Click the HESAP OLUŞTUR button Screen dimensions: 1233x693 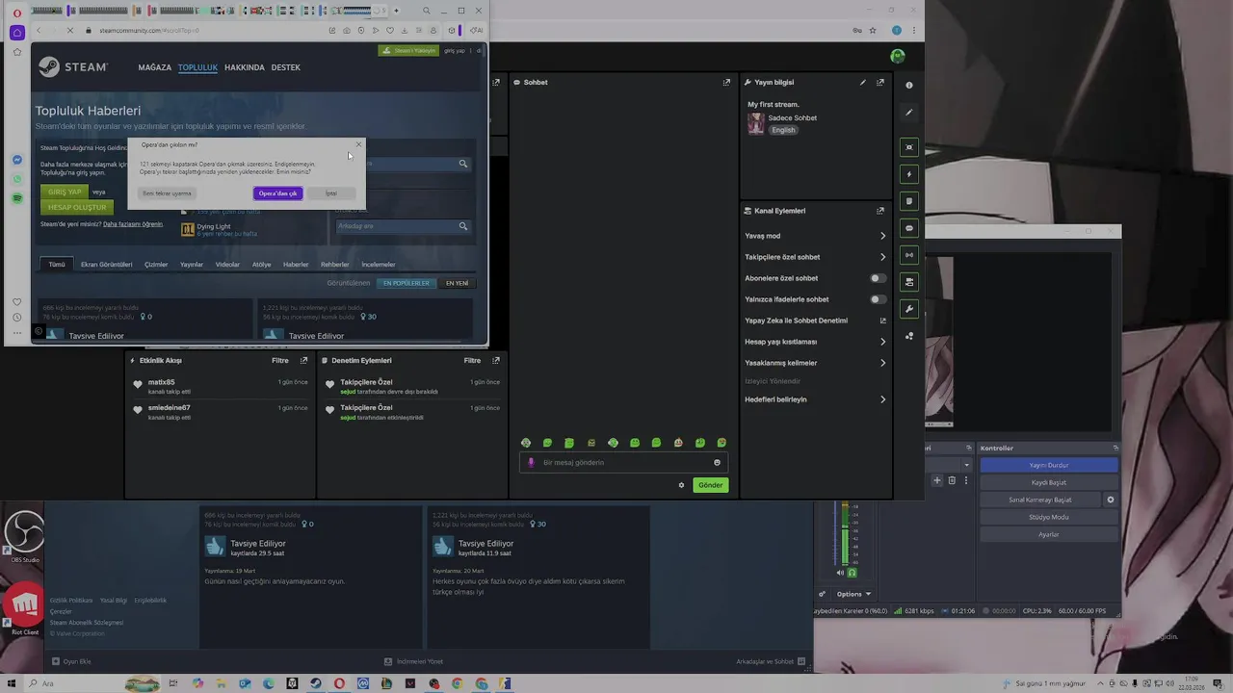(77, 207)
